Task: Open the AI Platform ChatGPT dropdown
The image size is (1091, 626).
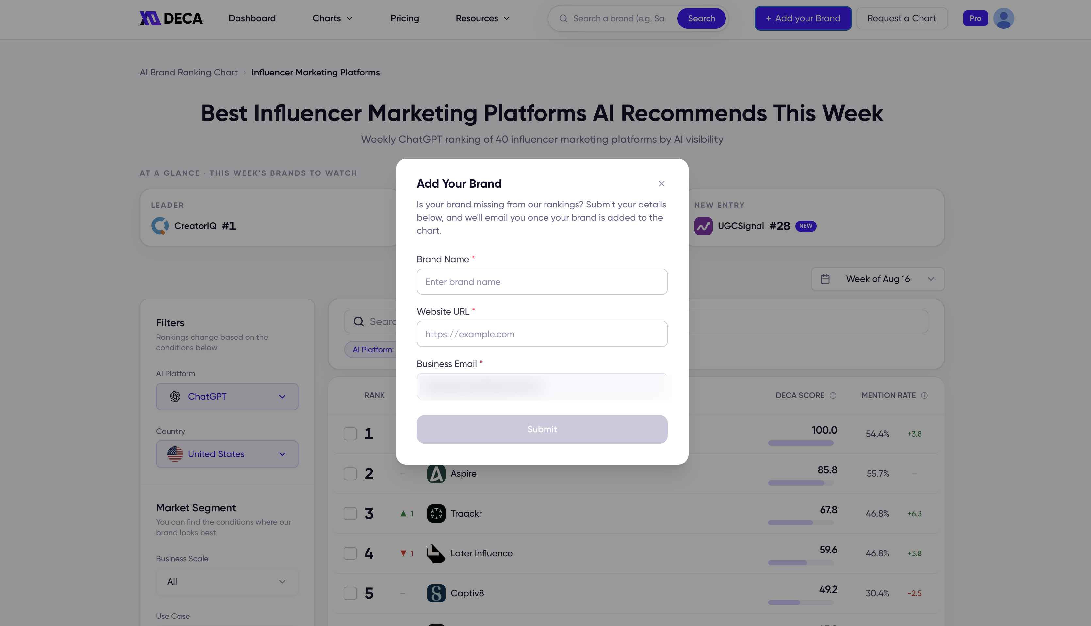Action: pyautogui.click(x=227, y=396)
